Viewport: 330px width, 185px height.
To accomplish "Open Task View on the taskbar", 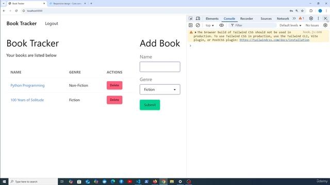I will tap(62, 181).
